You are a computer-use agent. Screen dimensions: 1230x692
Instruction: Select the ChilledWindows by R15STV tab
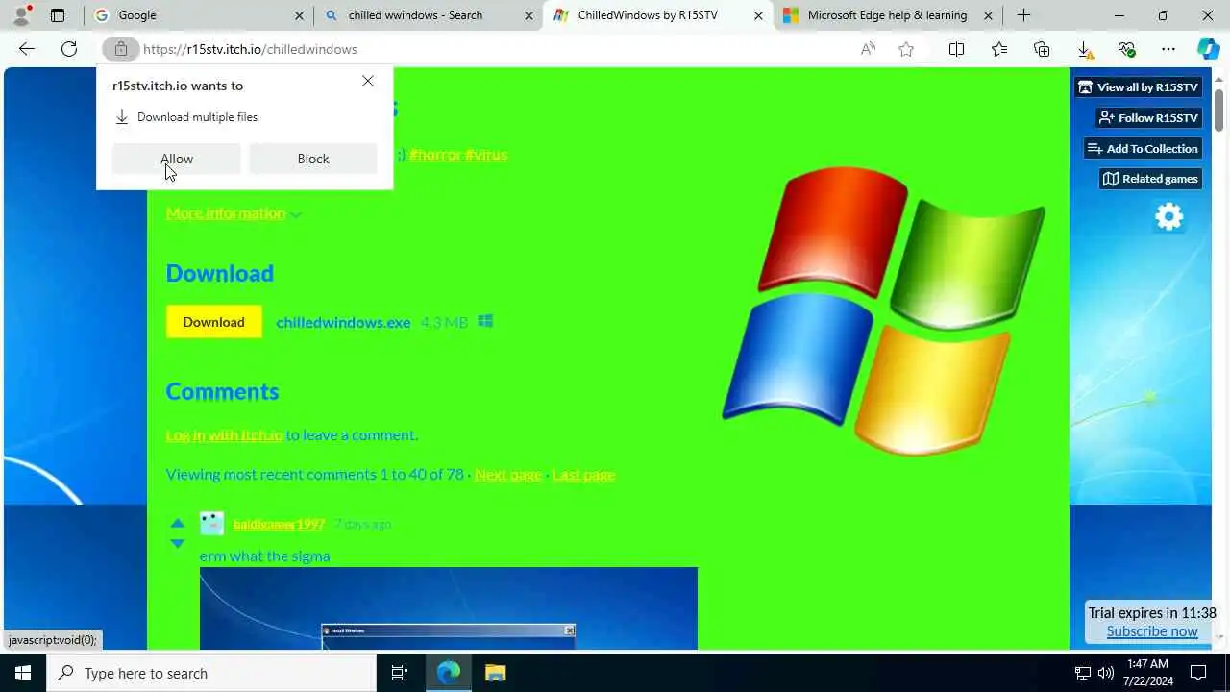[x=658, y=15]
